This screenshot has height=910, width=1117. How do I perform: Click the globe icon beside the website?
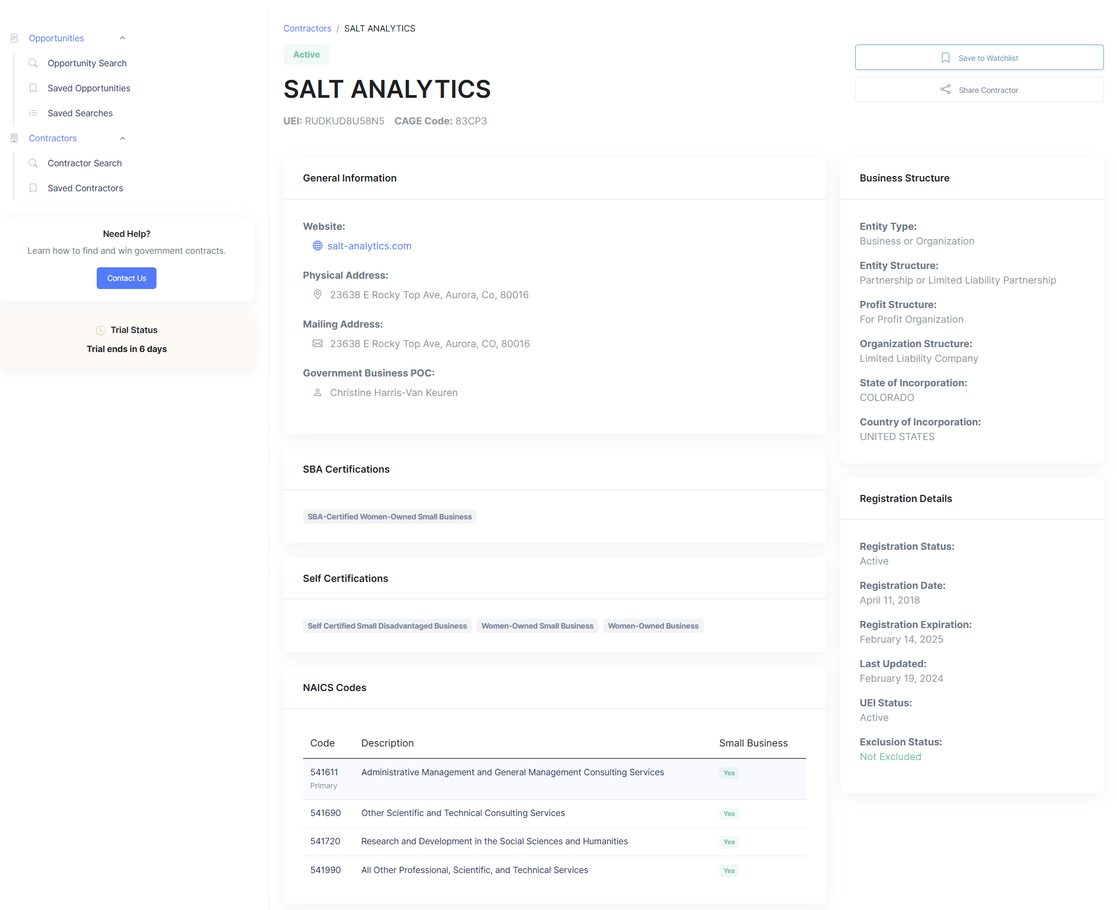click(317, 246)
